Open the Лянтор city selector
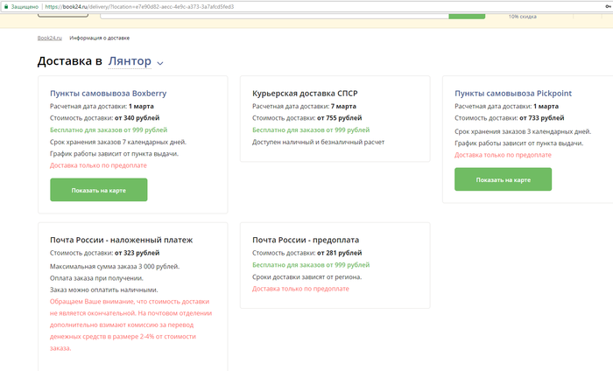 pyautogui.click(x=130, y=61)
